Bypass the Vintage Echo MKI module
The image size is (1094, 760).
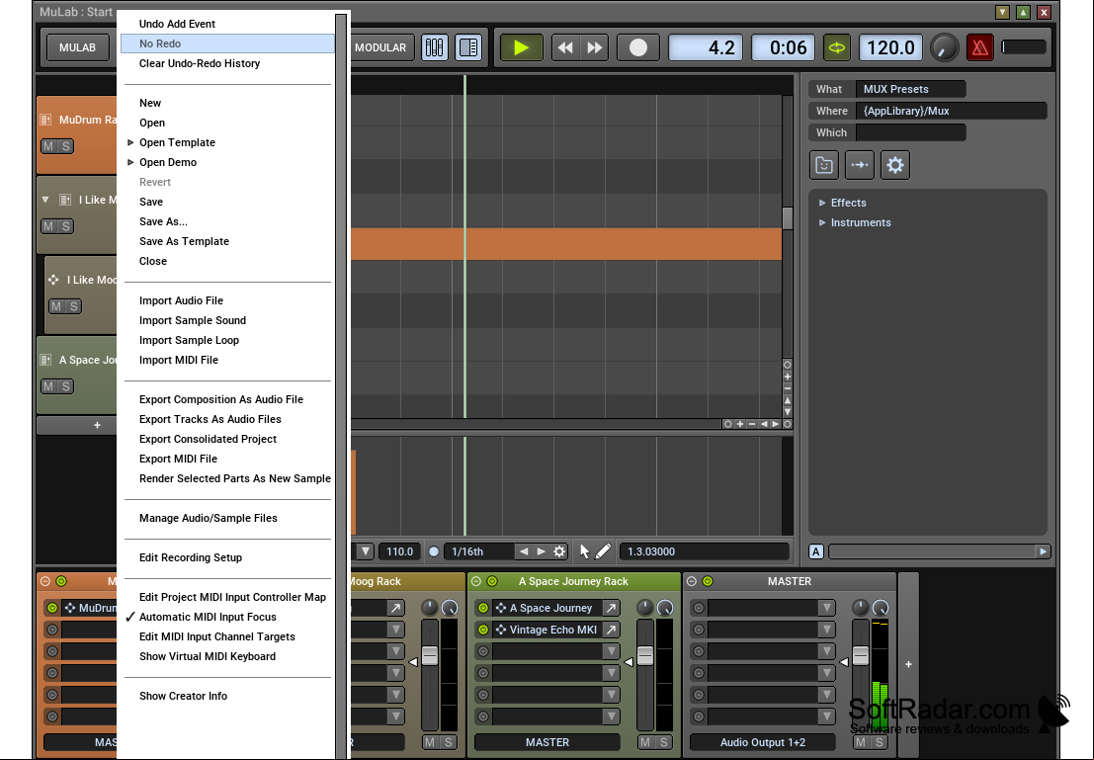483,631
